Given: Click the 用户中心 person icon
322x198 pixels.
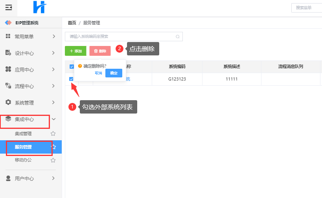Looking at the screenshot, I should (x=8, y=178).
